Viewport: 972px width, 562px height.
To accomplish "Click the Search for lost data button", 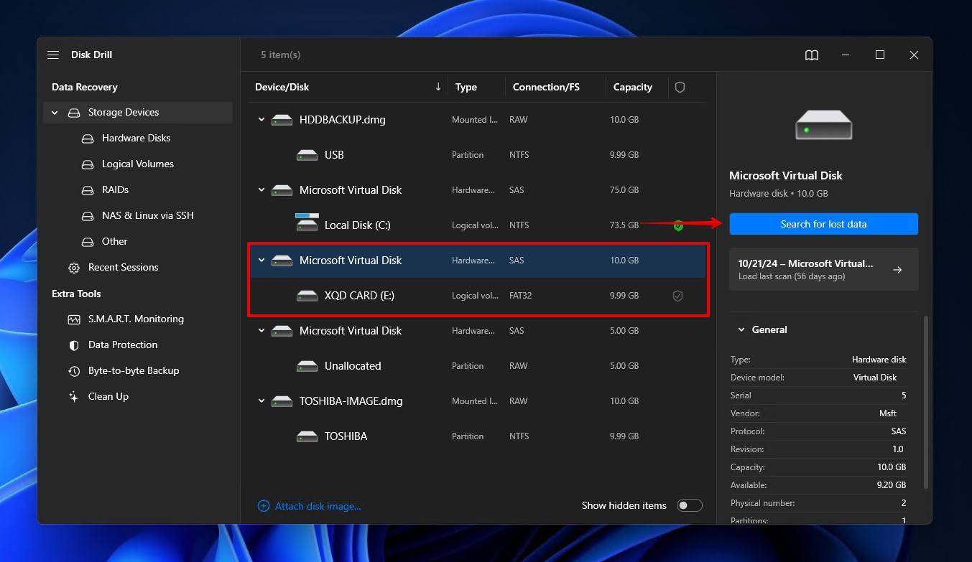I will point(823,224).
